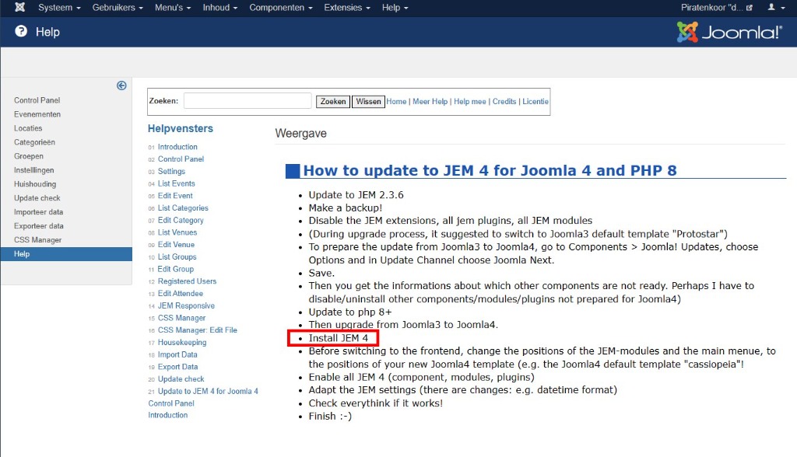Focus the Zoeken search input field

[x=248, y=101]
